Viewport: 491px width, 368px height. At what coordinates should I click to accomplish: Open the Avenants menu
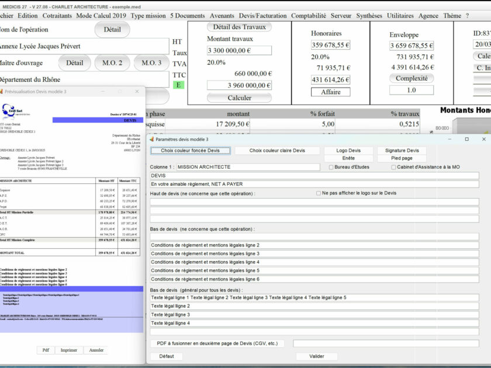(222, 16)
